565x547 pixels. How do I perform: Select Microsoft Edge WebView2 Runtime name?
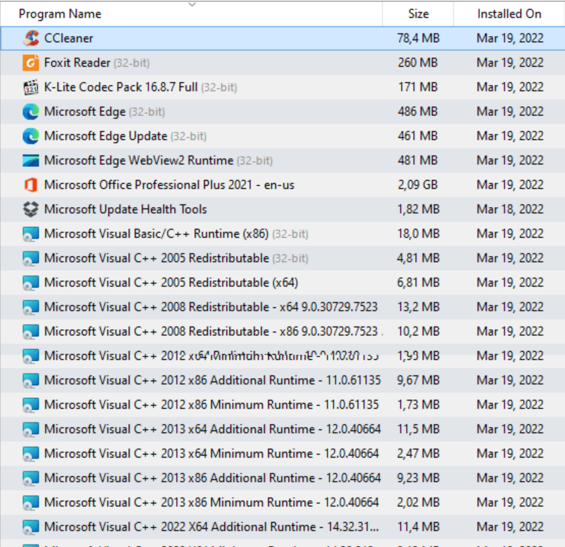click(139, 160)
